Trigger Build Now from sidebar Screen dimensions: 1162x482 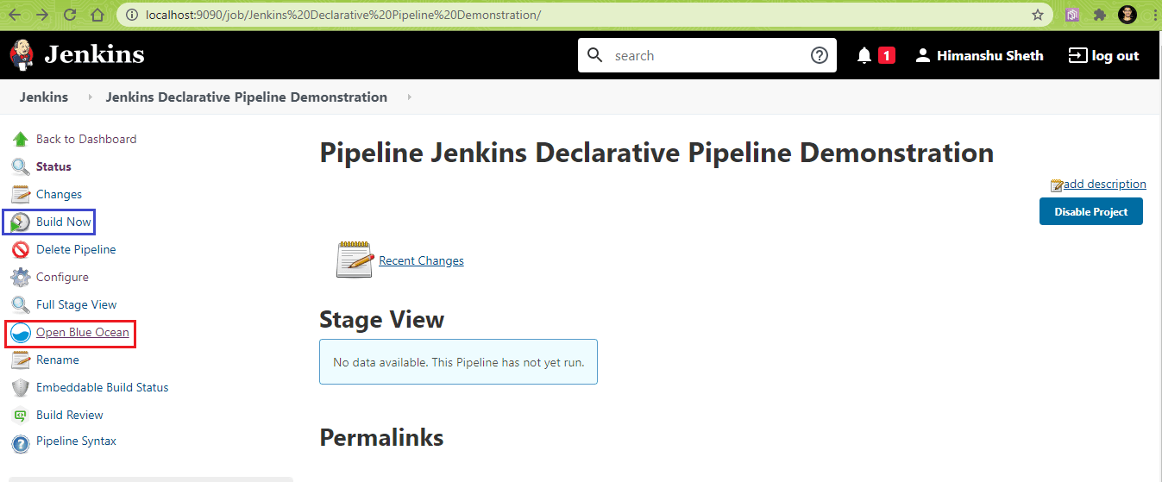point(64,222)
